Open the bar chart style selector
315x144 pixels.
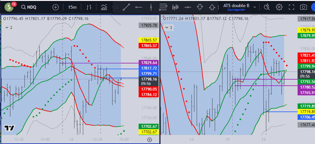89,7
